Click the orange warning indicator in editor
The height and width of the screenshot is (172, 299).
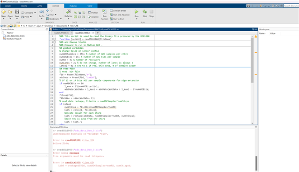coord(256,36)
